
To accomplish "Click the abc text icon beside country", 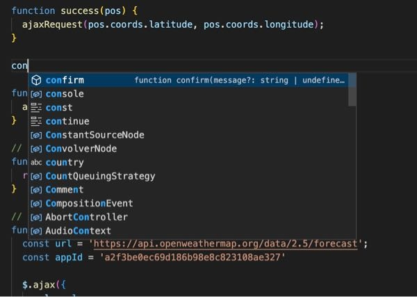I will pyautogui.click(x=36, y=162).
